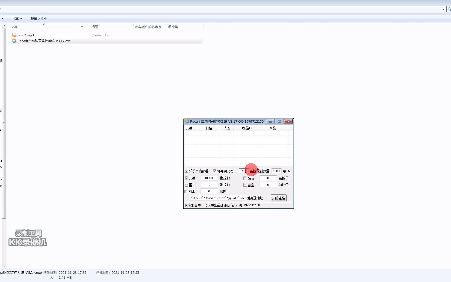Screen dimensions: 451x282
Task: Click the scroll-up arrow of left pane scrollbar
Action: tap(4, 26)
